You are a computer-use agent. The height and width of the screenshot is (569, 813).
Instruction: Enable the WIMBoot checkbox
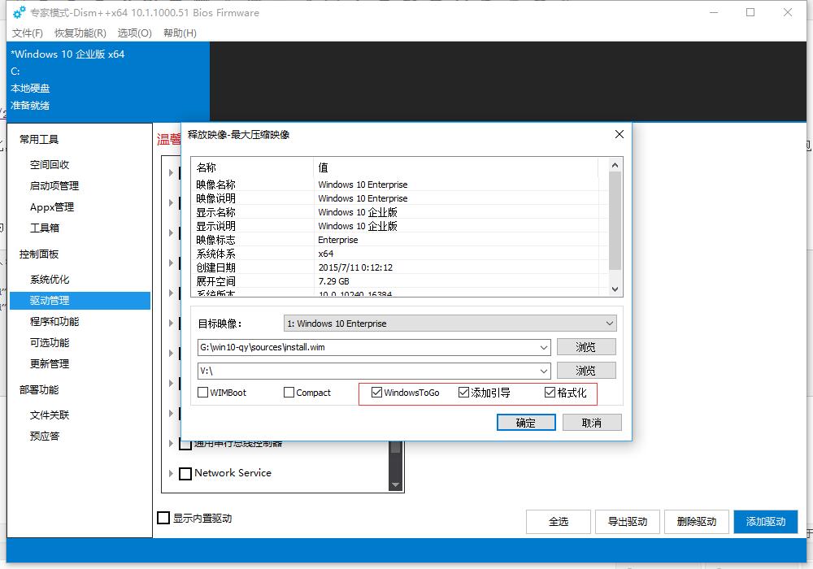(202, 393)
